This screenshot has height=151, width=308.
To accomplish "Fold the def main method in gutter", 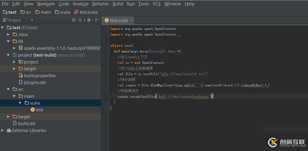I will (109, 51).
